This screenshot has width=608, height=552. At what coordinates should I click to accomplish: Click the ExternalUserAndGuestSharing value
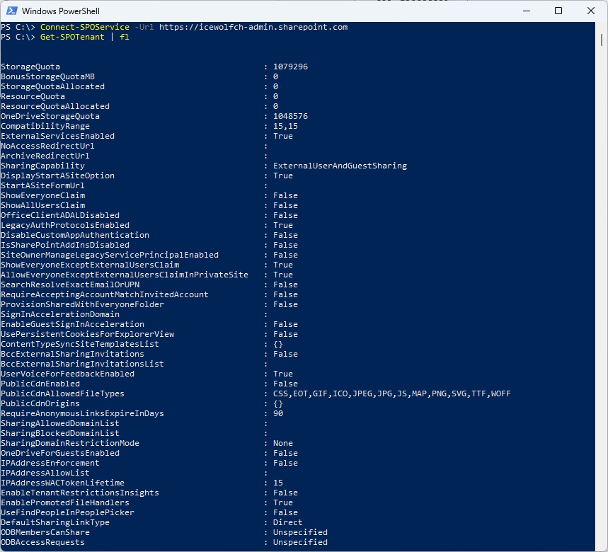point(340,166)
